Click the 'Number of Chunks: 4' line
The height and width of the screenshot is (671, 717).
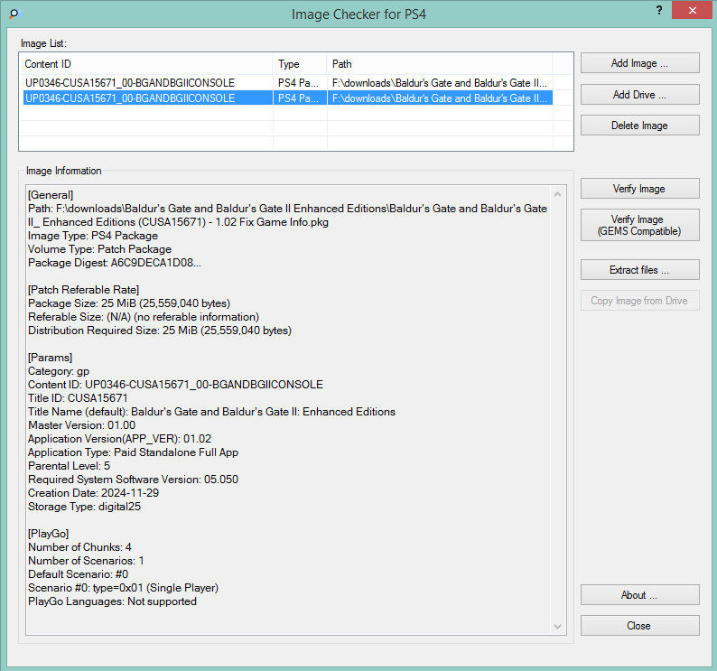tap(79, 547)
